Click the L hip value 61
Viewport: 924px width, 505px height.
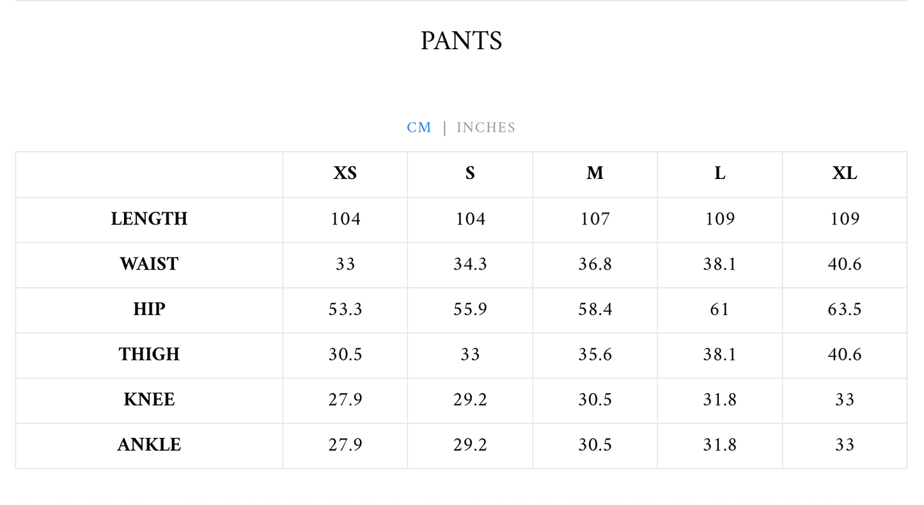click(x=720, y=310)
